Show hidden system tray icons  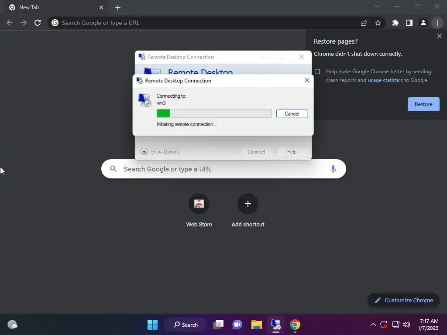point(373,325)
